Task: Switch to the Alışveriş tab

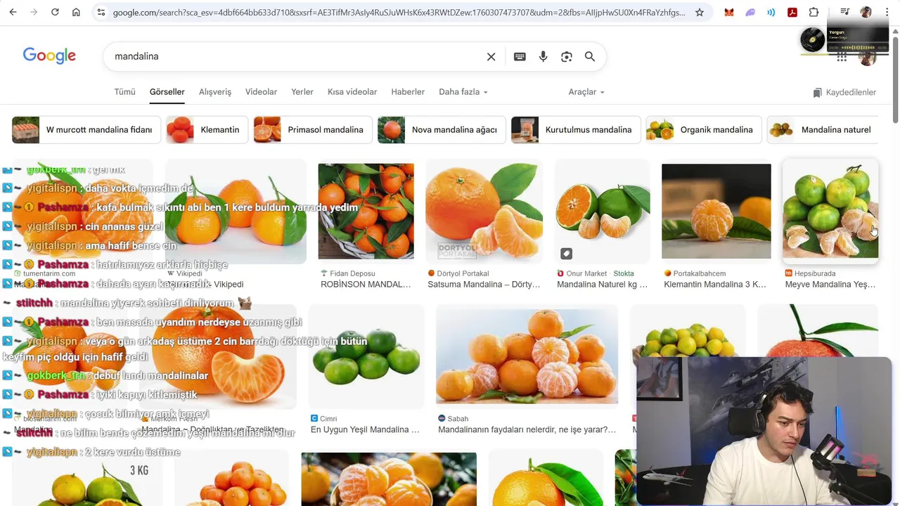Action: click(x=215, y=92)
